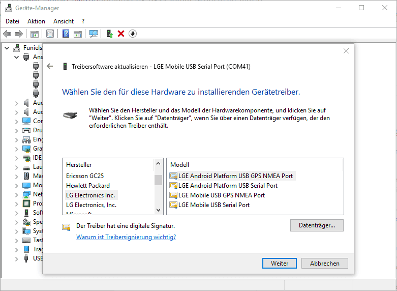Click the update driver toolbar icon
The image size is (397, 291).
109,34
